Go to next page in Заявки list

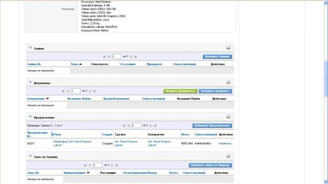(x=131, y=57)
